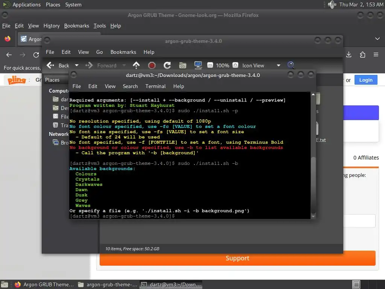385x289 pixels.
Task: Open Go menu in file manager
Action: [x=99, y=52]
